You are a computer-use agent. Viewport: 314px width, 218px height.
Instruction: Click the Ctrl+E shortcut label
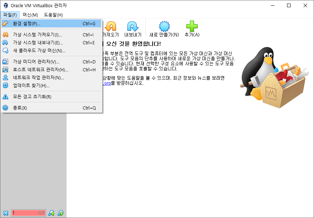(x=89, y=43)
